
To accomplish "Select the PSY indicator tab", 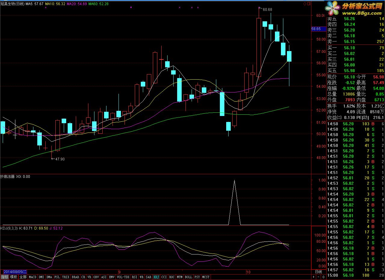I will click(x=197, y=277).
